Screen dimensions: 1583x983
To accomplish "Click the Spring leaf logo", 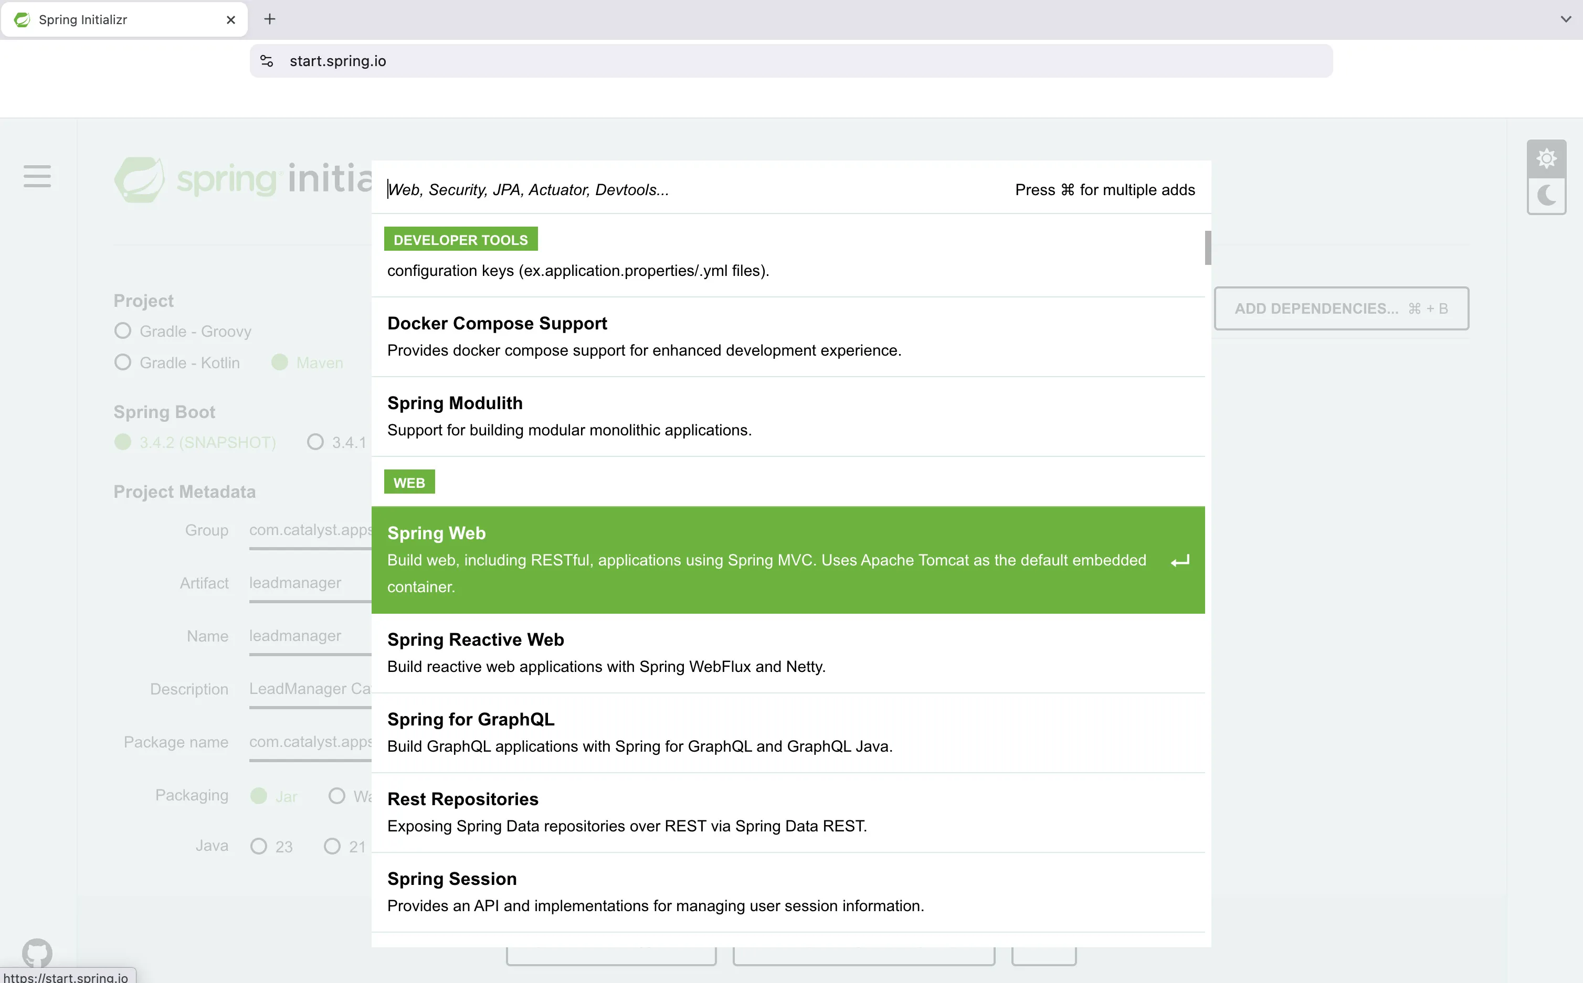I will (139, 179).
